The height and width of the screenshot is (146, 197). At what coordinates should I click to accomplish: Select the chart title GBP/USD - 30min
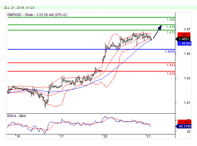pyautogui.click(x=20, y=15)
